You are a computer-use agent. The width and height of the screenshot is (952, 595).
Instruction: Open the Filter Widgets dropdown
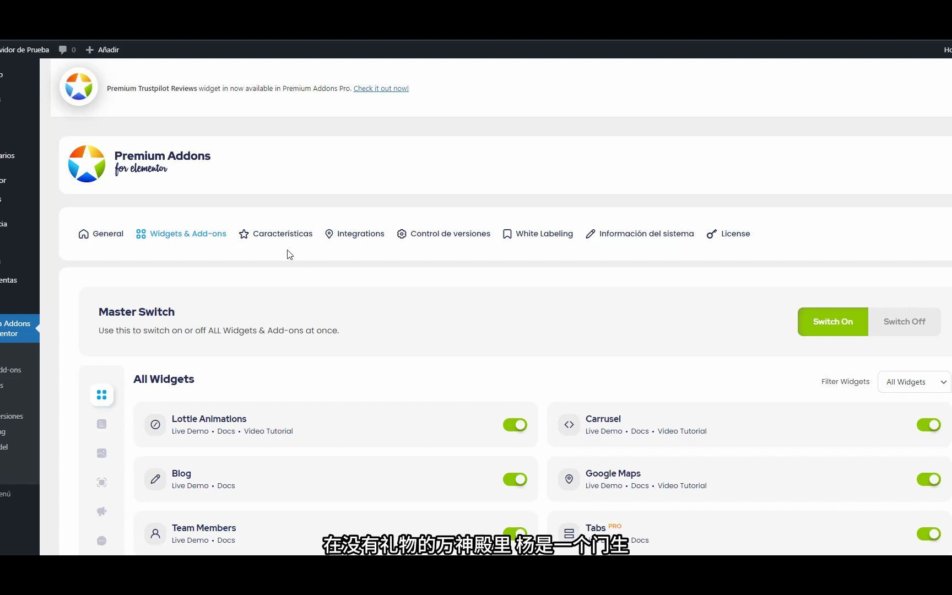913,381
